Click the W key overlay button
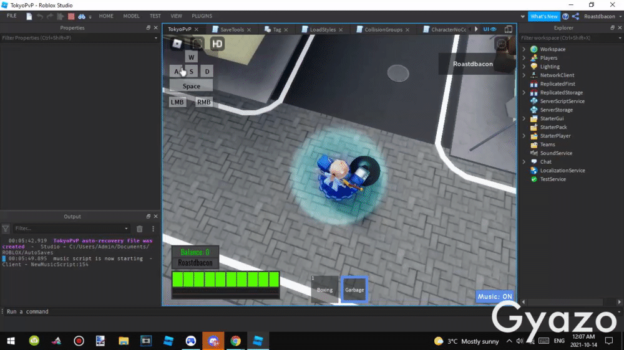This screenshot has height=350, width=624. [192, 57]
